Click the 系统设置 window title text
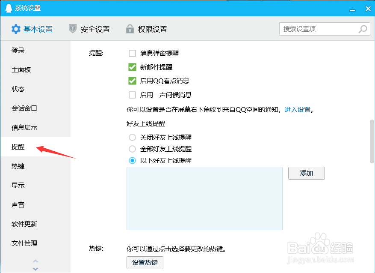The width and height of the screenshot is (375, 273). click(x=28, y=8)
